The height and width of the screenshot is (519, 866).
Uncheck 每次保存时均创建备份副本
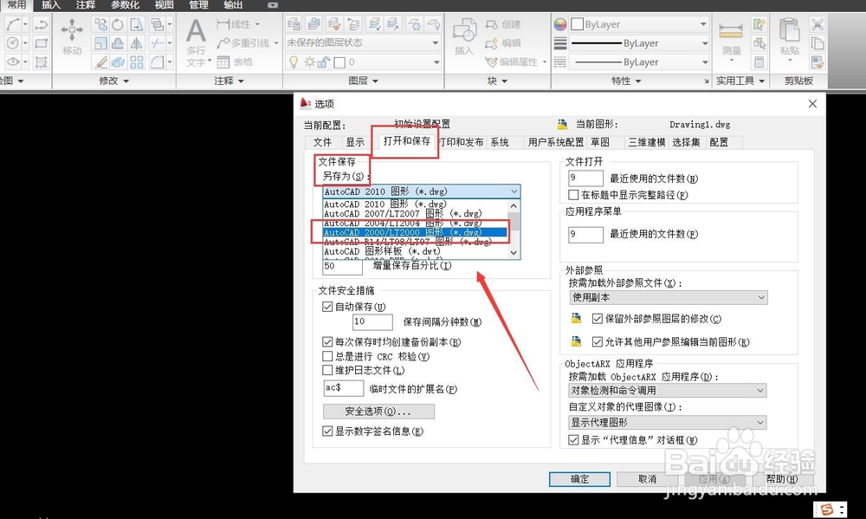[x=327, y=341]
